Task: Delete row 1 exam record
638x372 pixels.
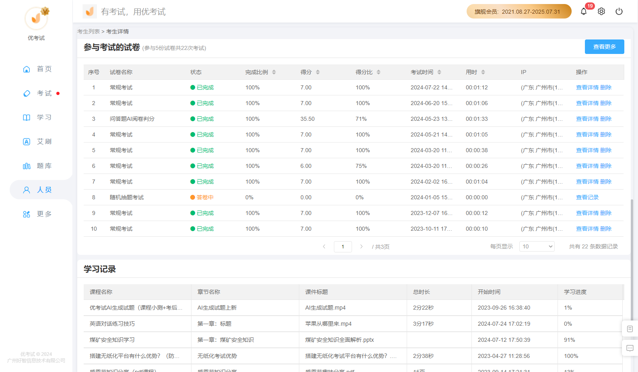Action: coord(606,87)
